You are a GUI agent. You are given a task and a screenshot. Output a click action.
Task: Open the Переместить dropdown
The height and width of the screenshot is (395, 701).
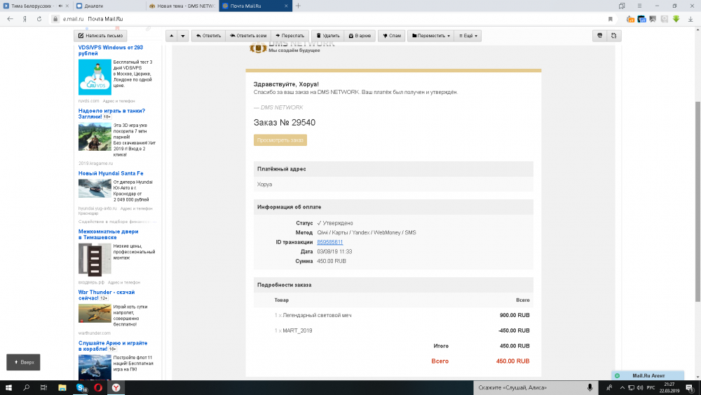[x=430, y=35]
